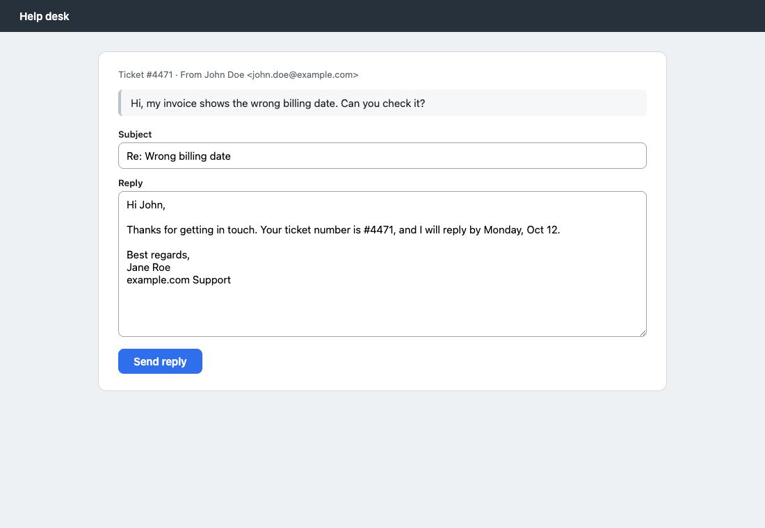This screenshot has width=765, height=528.
Task: Focus the Subject input field
Action: (x=382, y=156)
